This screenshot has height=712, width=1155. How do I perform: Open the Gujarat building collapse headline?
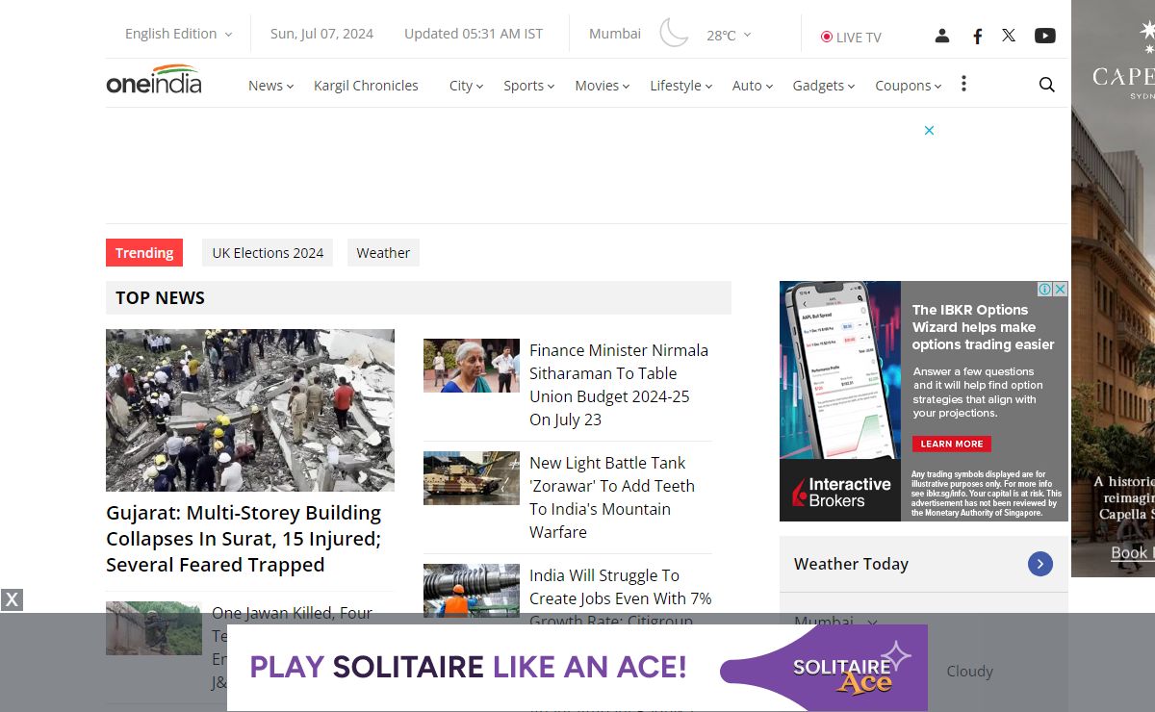[x=244, y=539]
